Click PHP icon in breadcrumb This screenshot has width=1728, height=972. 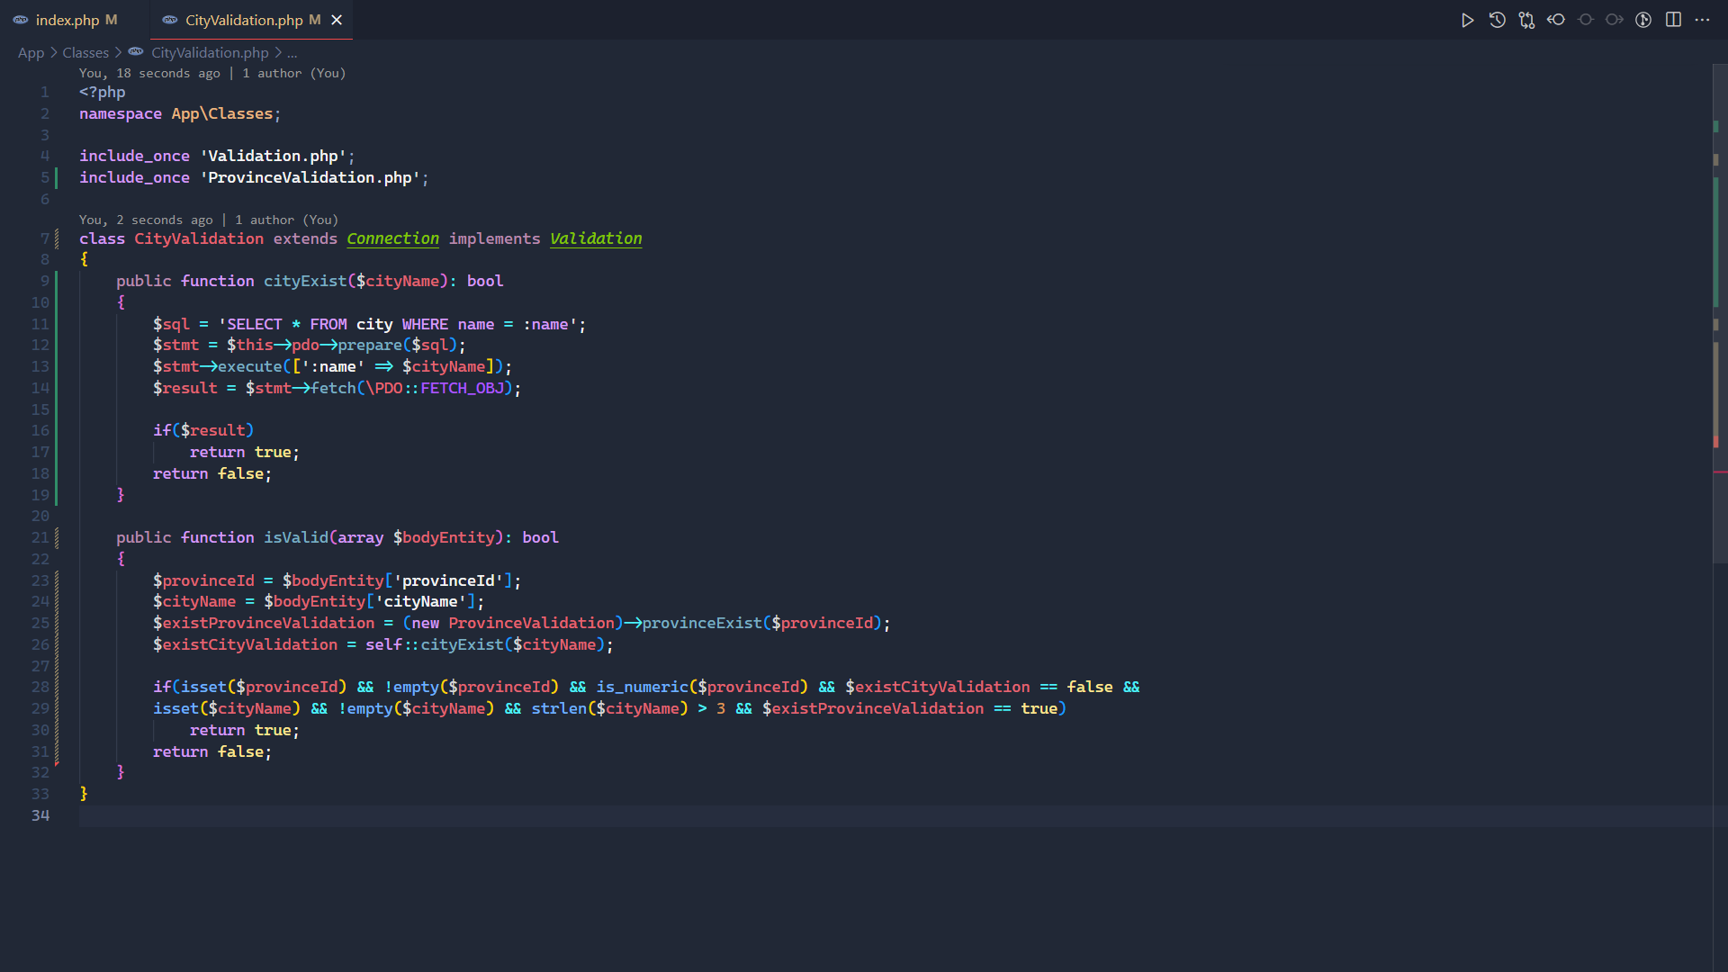tap(136, 52)
